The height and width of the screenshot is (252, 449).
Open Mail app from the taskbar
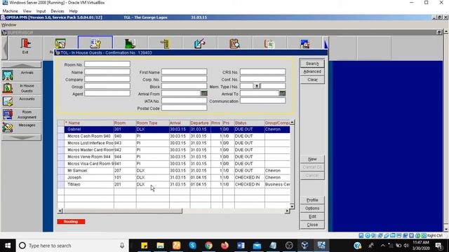click(x=257, y=246)
